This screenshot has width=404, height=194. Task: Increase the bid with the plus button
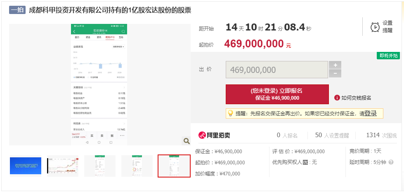335,65
